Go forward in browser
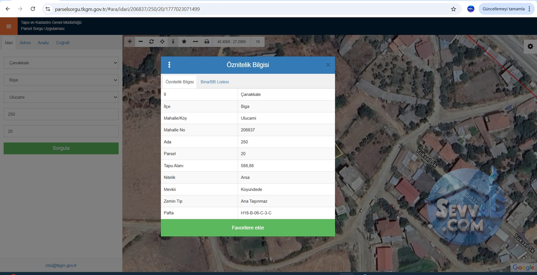This screenshot has height=275, width=537. (20, 9)
